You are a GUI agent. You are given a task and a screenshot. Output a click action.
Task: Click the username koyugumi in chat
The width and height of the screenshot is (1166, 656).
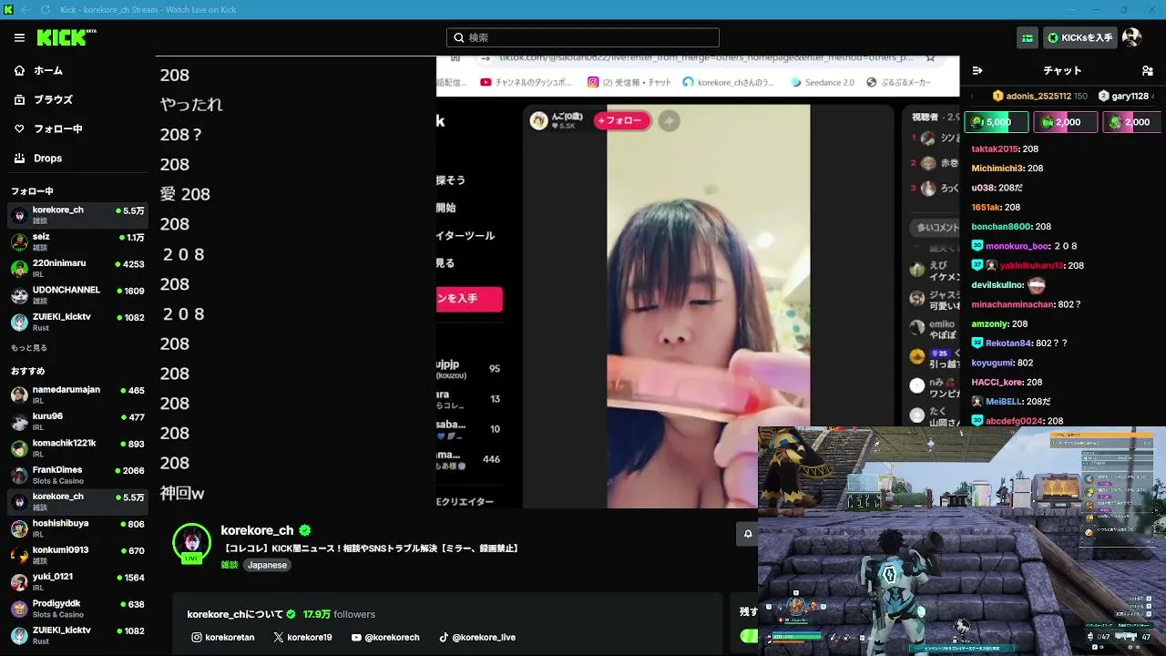point(993,363)
